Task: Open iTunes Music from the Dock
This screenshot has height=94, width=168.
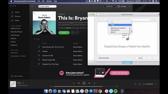Action: pos(82,91)
